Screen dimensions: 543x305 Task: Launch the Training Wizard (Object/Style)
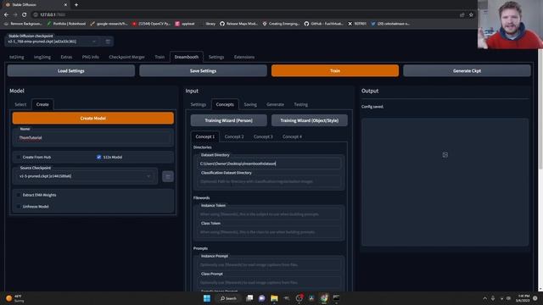[309, 120]
